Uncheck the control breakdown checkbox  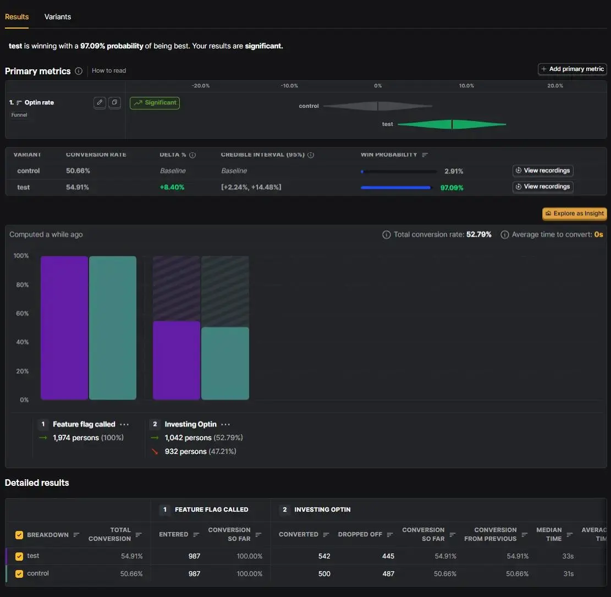click(19, 573)
